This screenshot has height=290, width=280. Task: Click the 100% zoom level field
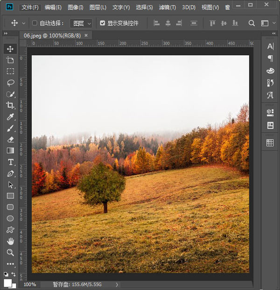[29, 284]
